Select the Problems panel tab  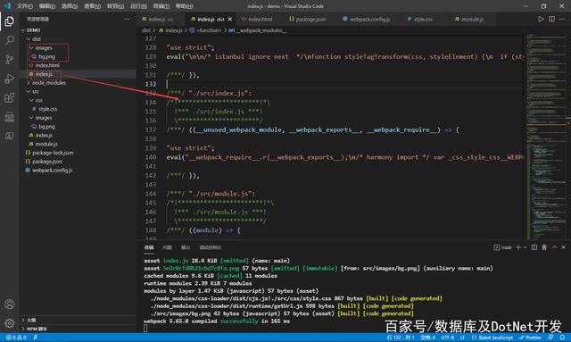(167, 247)
